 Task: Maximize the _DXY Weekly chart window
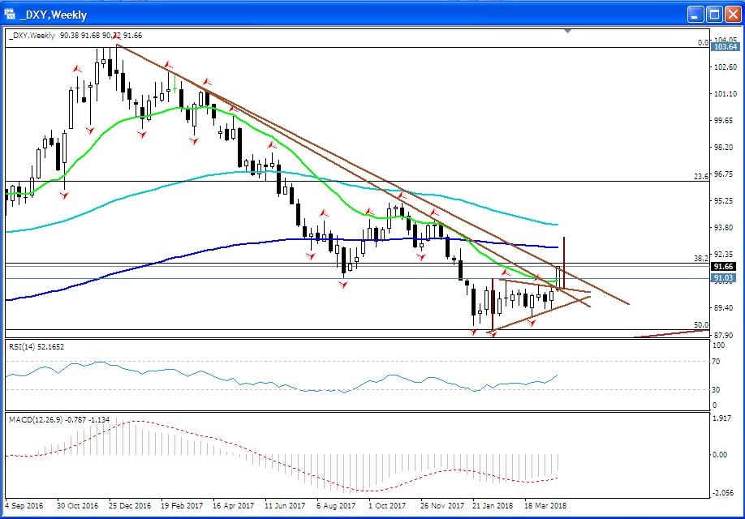[713, 15]
